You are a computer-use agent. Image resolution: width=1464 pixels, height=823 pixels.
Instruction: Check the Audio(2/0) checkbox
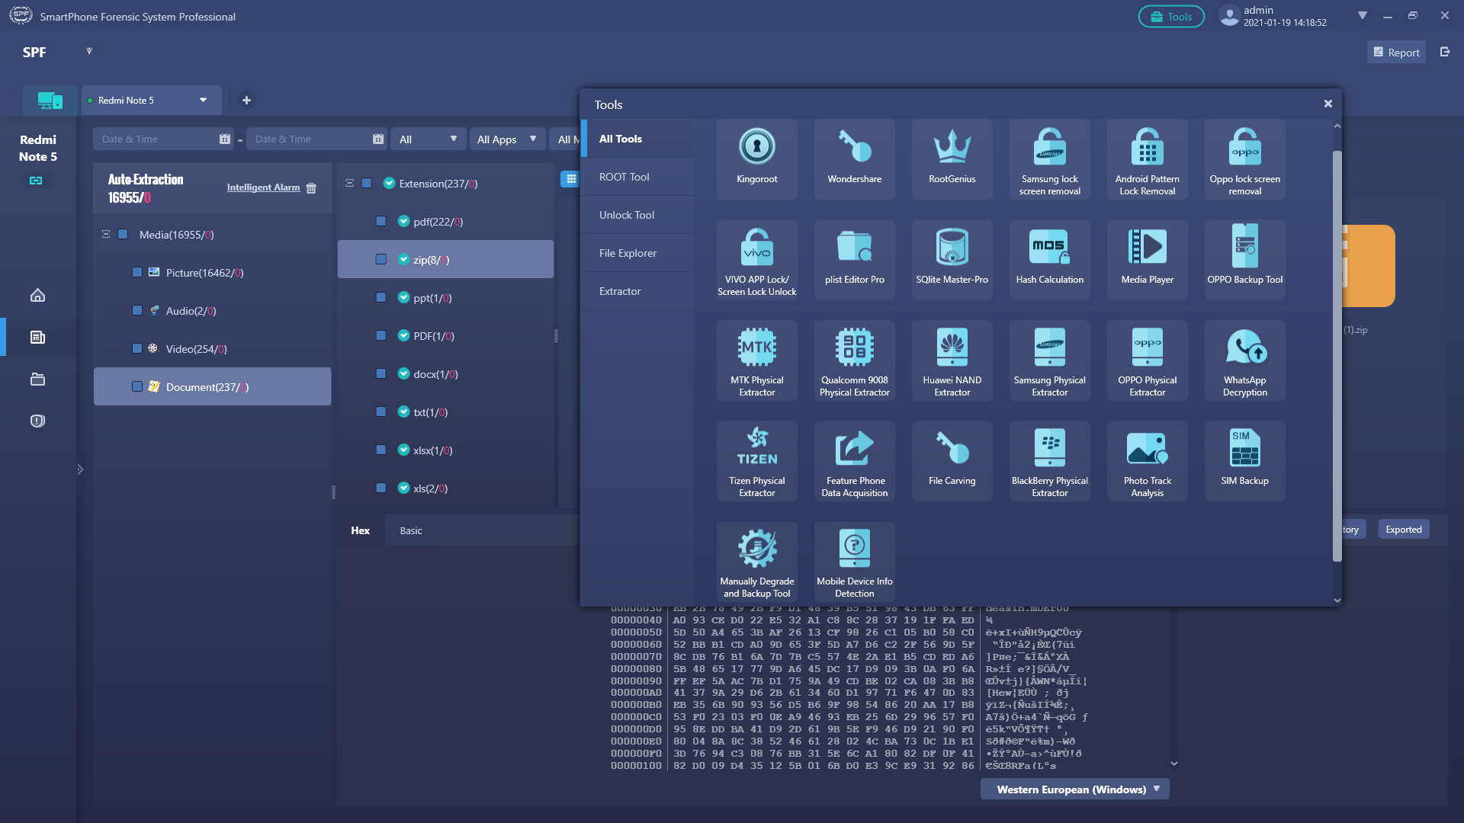[x=137, y=310]
